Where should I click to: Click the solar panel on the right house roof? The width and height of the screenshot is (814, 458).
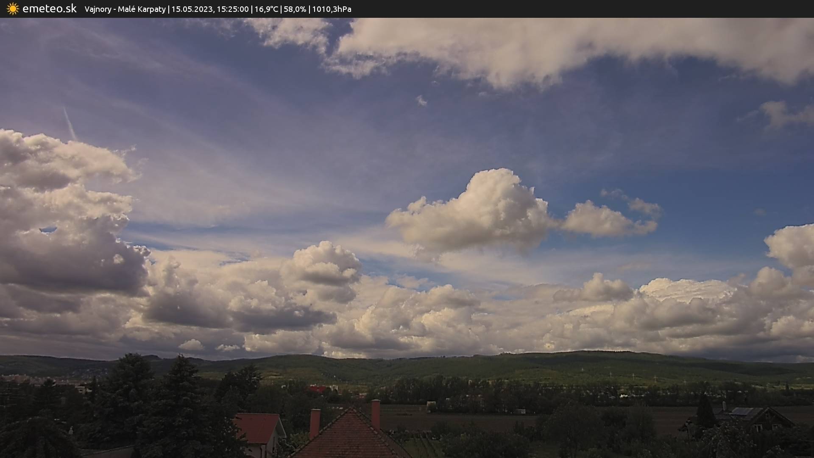click(x=743, y=411)
